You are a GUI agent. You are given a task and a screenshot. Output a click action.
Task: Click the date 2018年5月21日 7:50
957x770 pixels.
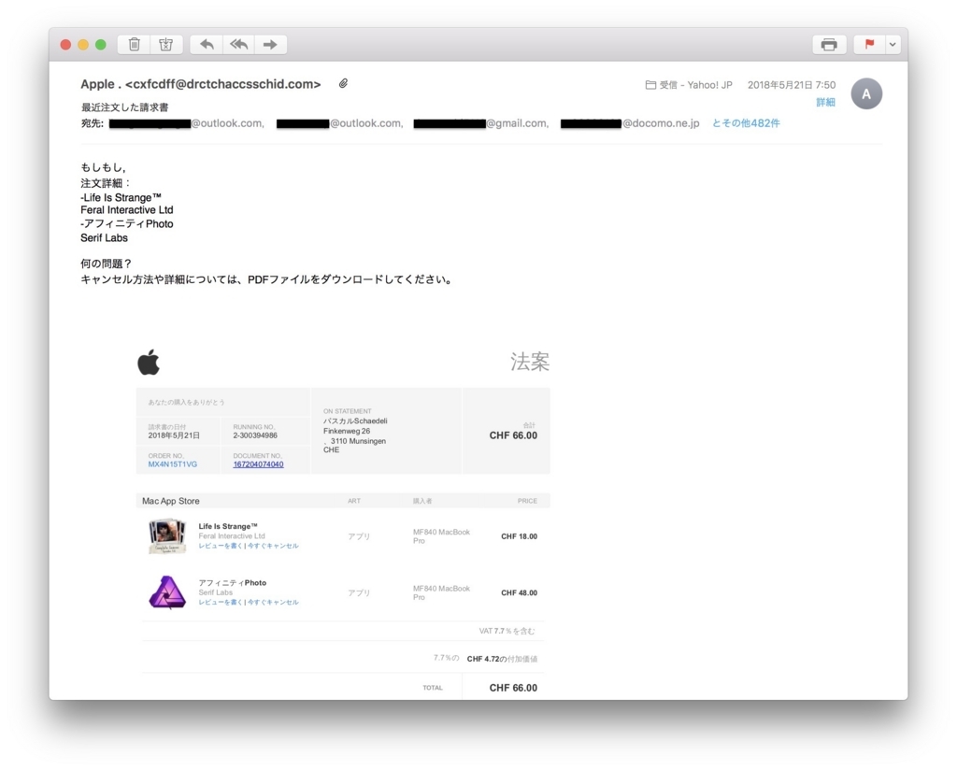coord(792,85)
